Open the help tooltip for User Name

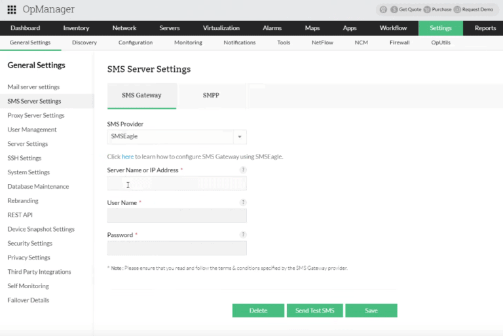243,202
